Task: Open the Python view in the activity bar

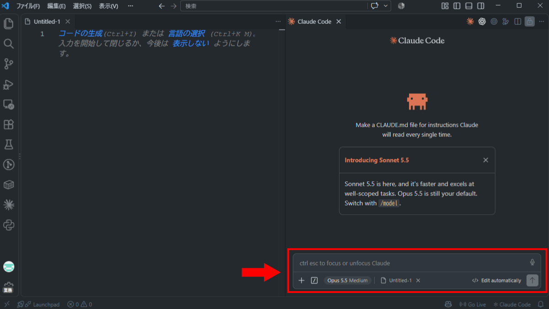Action: point(9,225)
